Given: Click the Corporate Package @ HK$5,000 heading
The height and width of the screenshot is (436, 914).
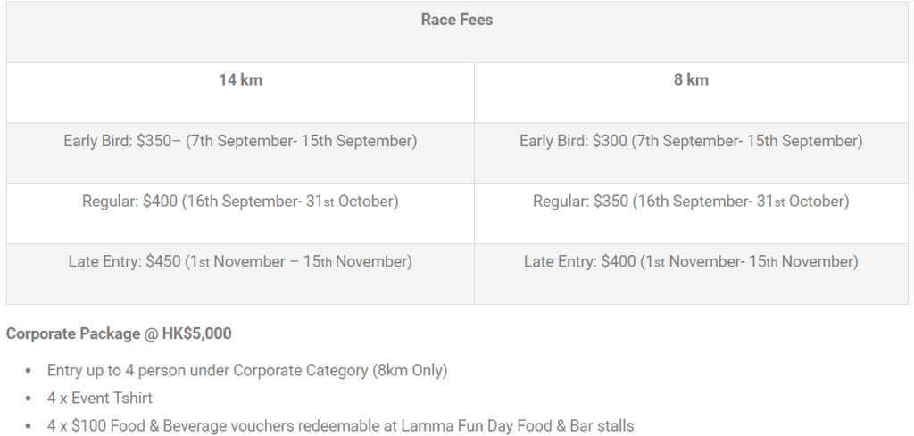Looking at the screenshot, I should click(119, 334).
